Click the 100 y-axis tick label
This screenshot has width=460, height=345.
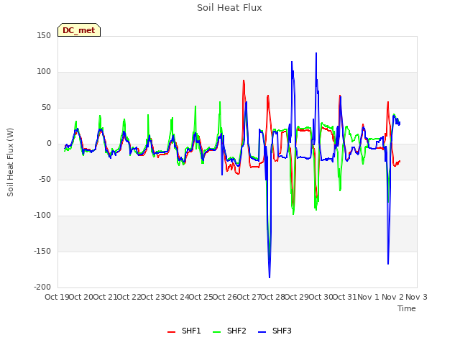[44, 72]
